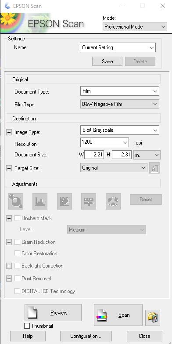Enable the Backlight Correction checkbox
172x344 pixels.
[x=17, y=266]
